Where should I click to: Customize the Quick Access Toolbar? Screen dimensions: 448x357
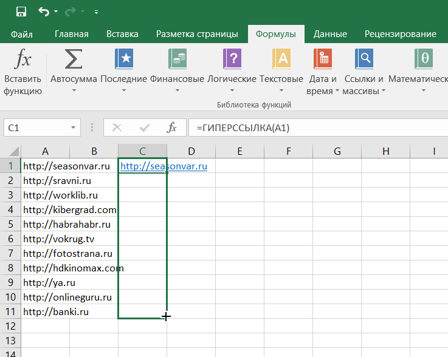(96, 12)
